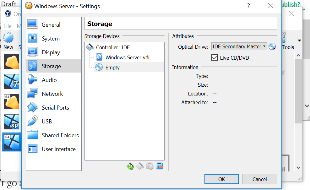Select the Empty optical drive entry

pos(129,67)
